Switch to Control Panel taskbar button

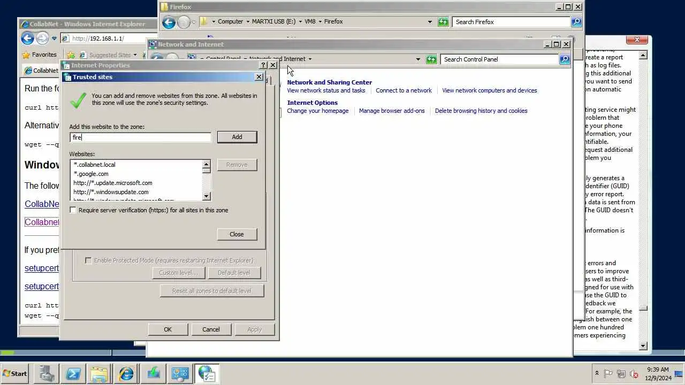[x=180, y=373]
